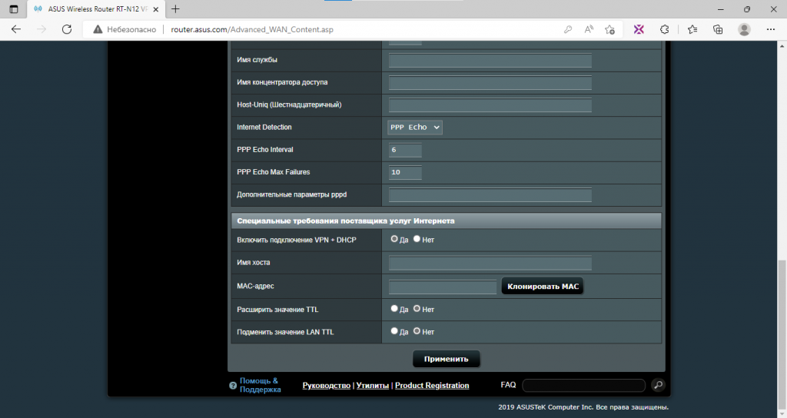This screenshot has height=418, width=787.
Task: Open the Read Aloud icon
Action: [x=589, y=30]
